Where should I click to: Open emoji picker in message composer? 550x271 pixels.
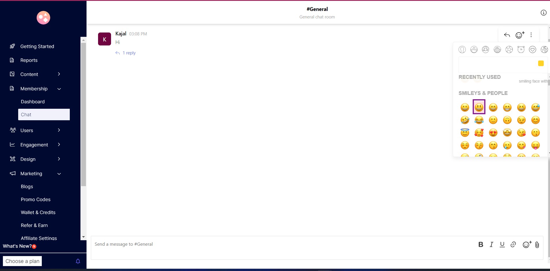pos(527,244)
